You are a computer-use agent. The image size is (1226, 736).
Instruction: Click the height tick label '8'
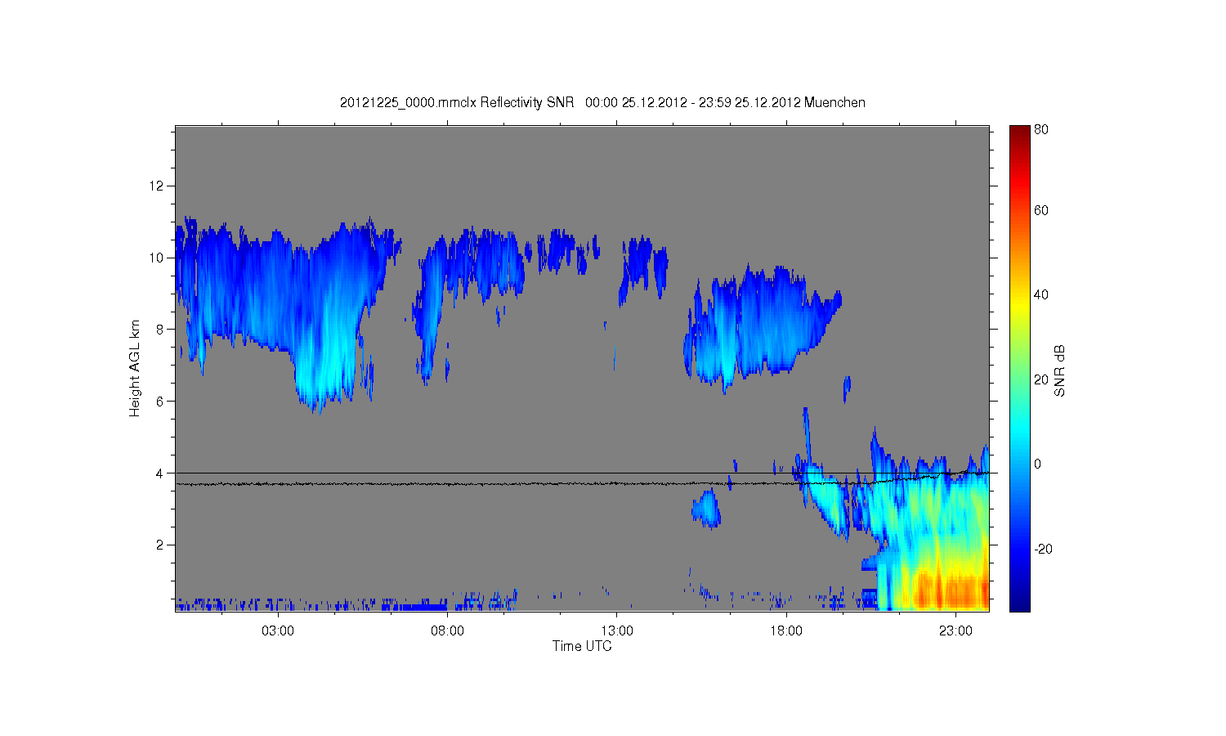tap(161, 330)
